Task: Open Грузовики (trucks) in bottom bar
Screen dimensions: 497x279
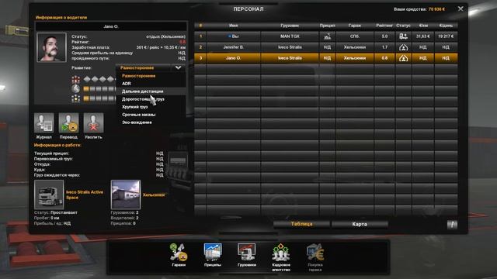Action: [x=247, y=253]
